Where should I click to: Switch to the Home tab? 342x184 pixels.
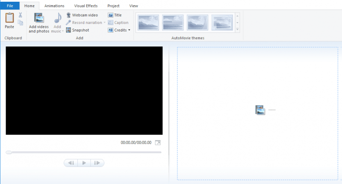(x=29, y=6)
